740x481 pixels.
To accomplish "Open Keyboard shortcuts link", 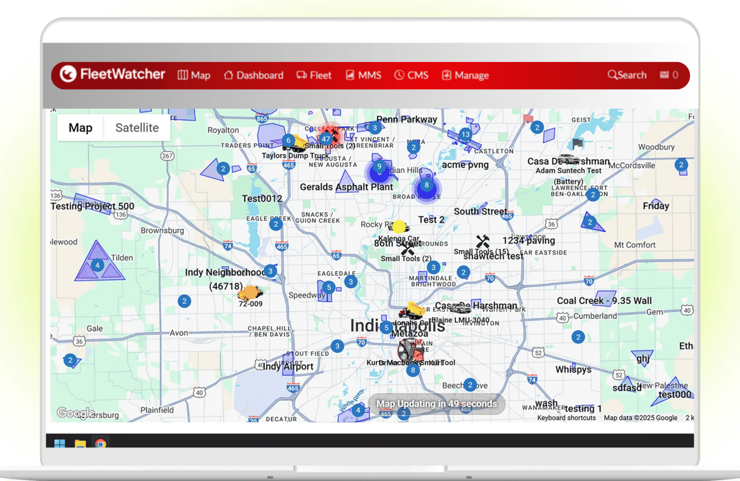I will coord(566,418).
